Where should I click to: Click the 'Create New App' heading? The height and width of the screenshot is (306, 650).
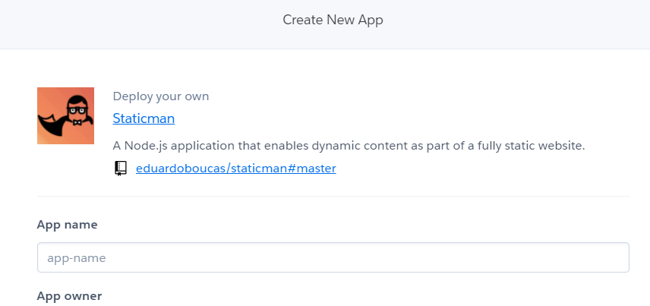[333, 20]
